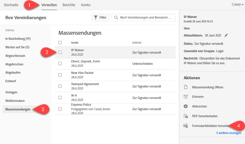The image size is (245, 144).
Task: Click the Formularfelddaten download icon
Action: coord(186,126)
